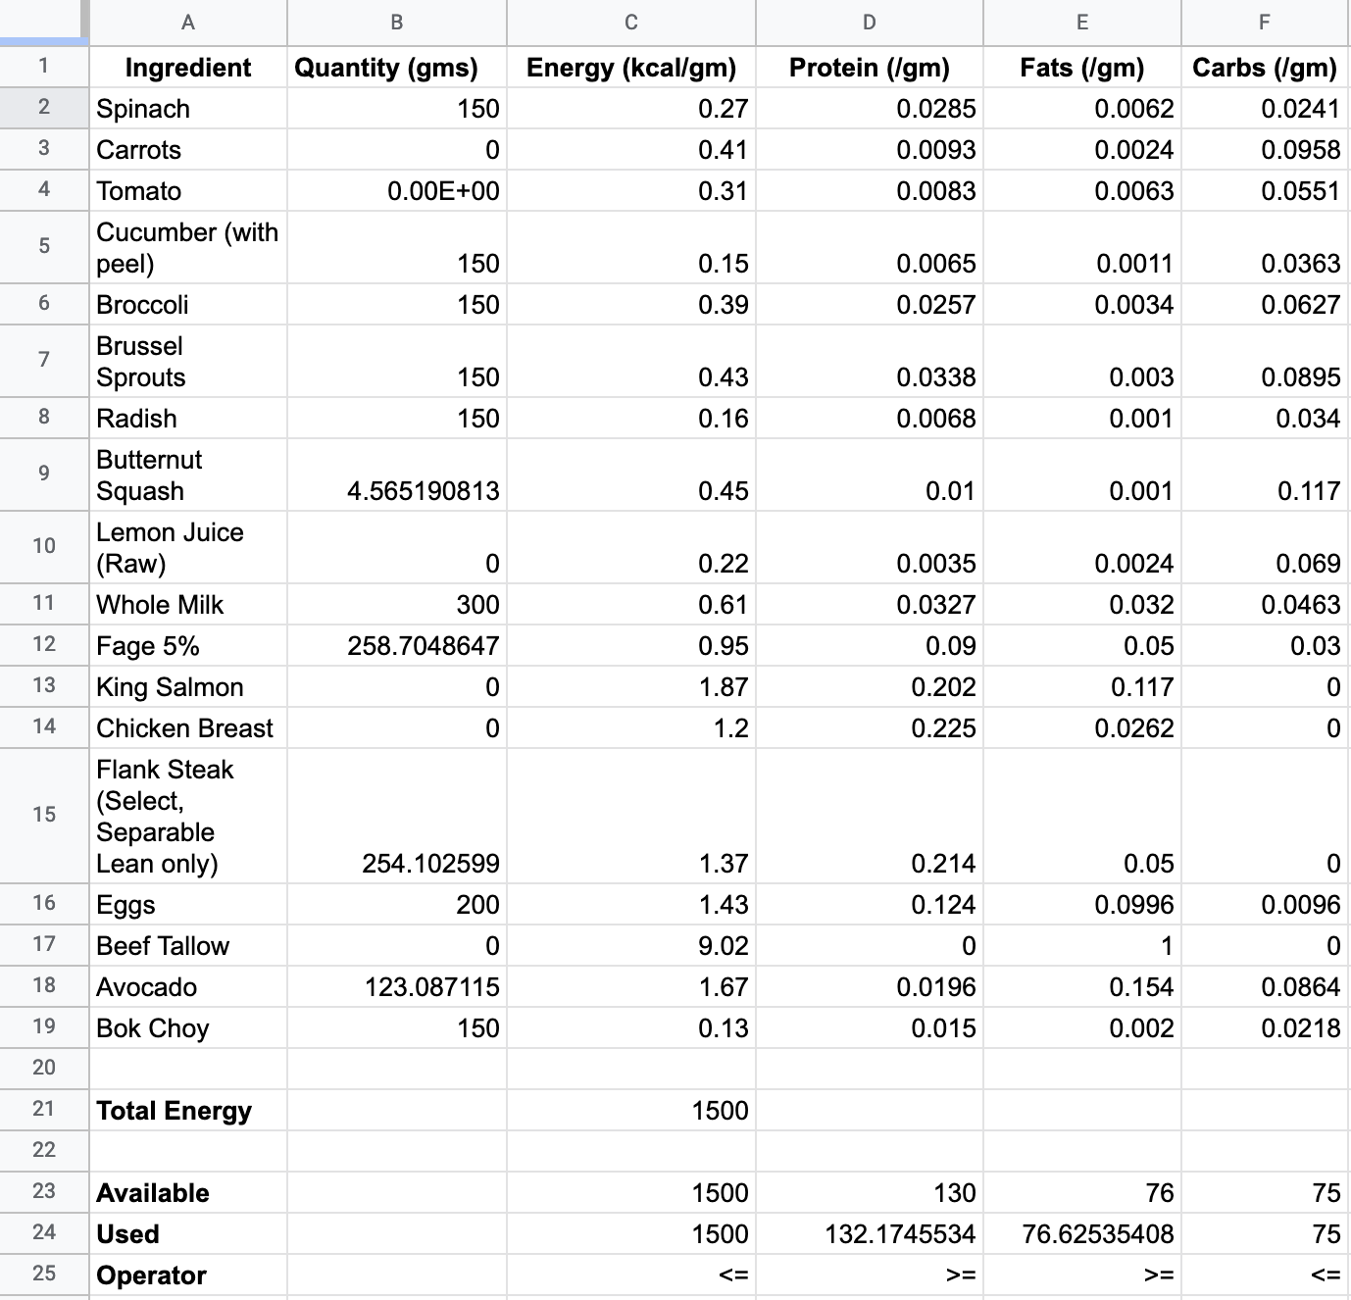This screenshot has height=1300, width=1351.
Task: Select column F header
Action: click(x=1265, y=22)
